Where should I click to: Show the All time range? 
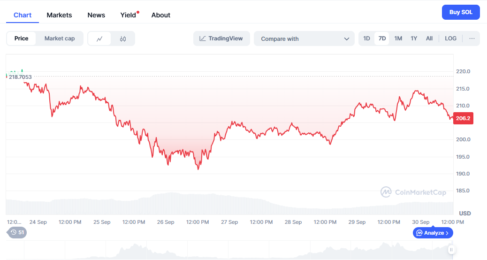tap(429, 38)
